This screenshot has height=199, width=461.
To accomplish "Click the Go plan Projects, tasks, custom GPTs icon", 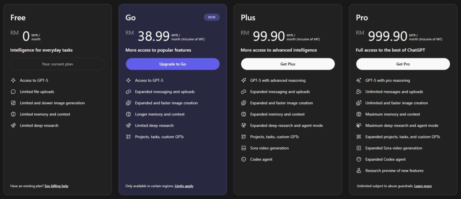I will (x=128, y=137).
